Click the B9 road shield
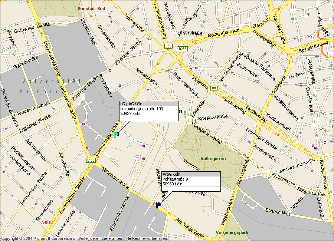 click(x=214, y=88)
